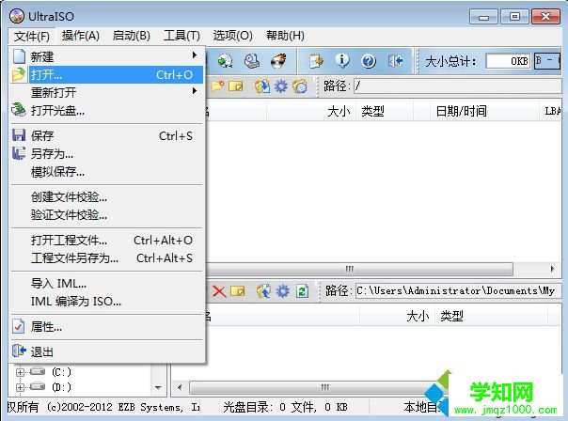
Task: Click new folder icon in upper pane toolbar
Action: click(x=217, y=86)
